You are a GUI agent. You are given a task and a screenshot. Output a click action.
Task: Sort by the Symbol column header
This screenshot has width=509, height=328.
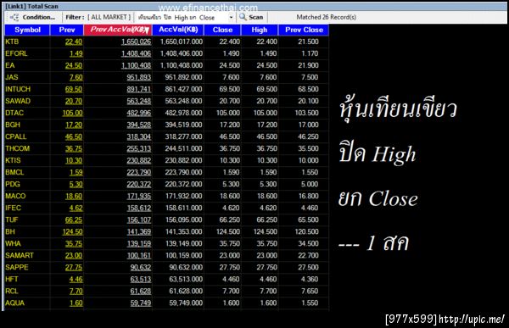point(27,30)
